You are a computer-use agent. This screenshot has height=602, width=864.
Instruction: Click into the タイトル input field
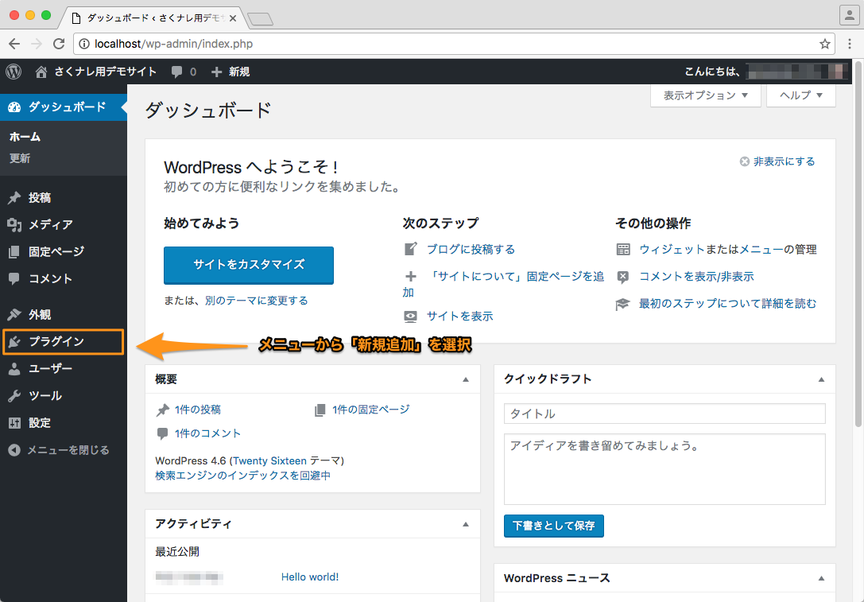pyautogui.click(x=664, y=414)
